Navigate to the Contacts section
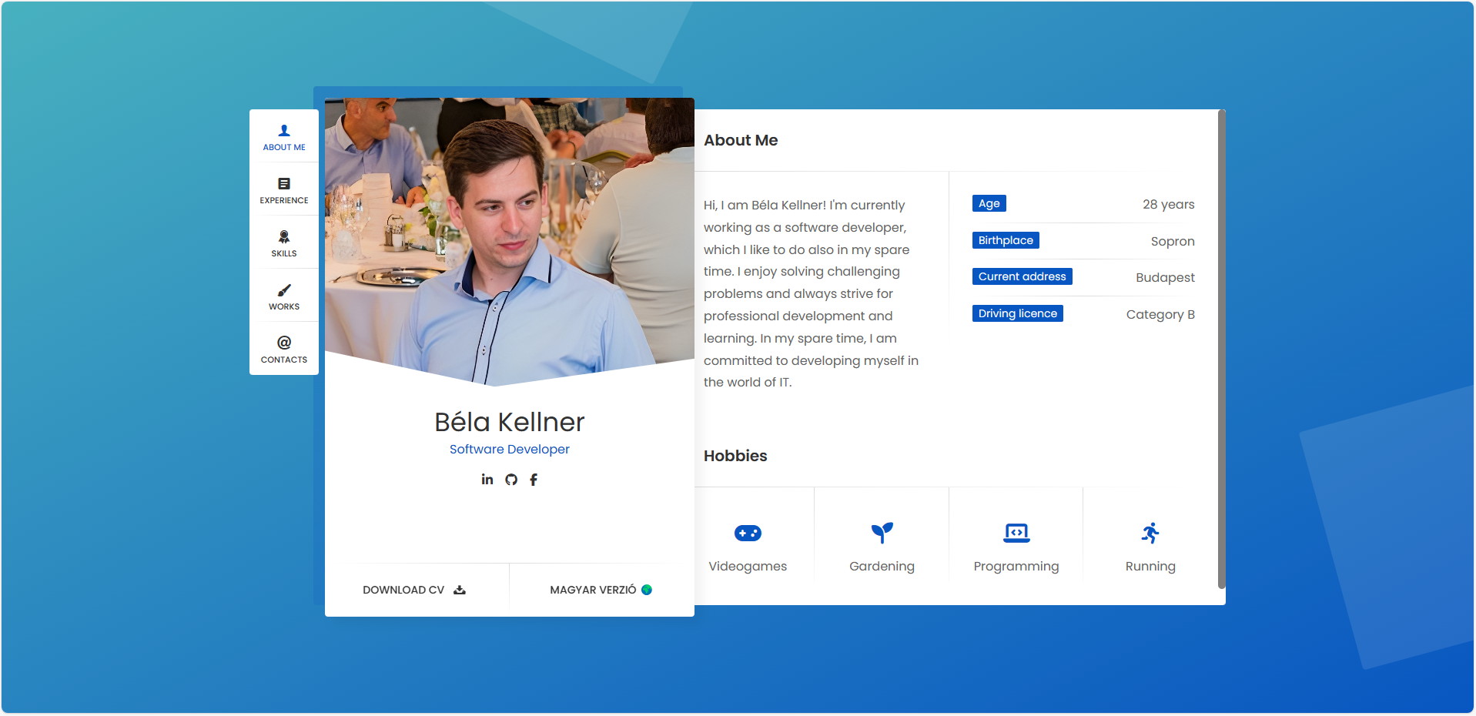This screenshot has width=1476, height=716. (x=284, y=350)
